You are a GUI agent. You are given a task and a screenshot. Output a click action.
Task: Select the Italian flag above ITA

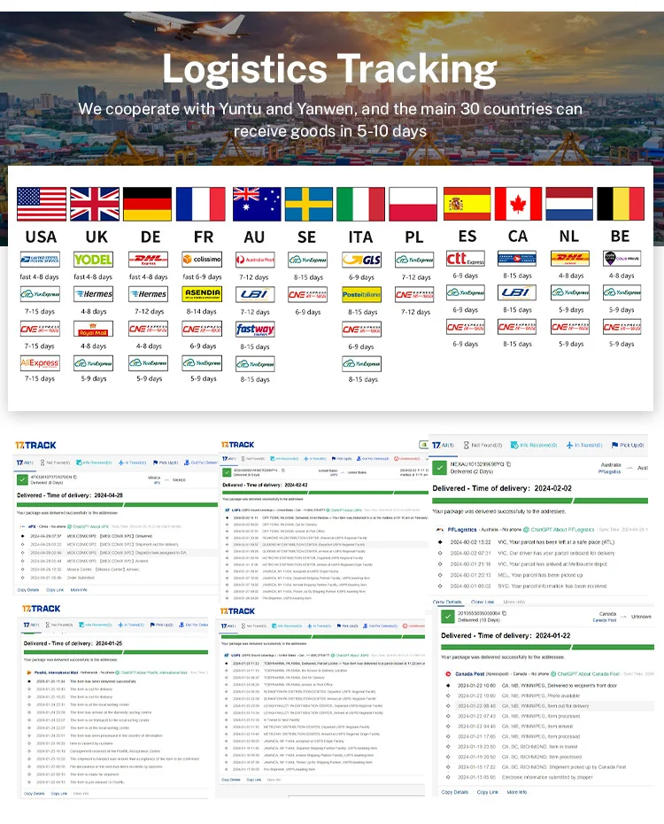360,204
